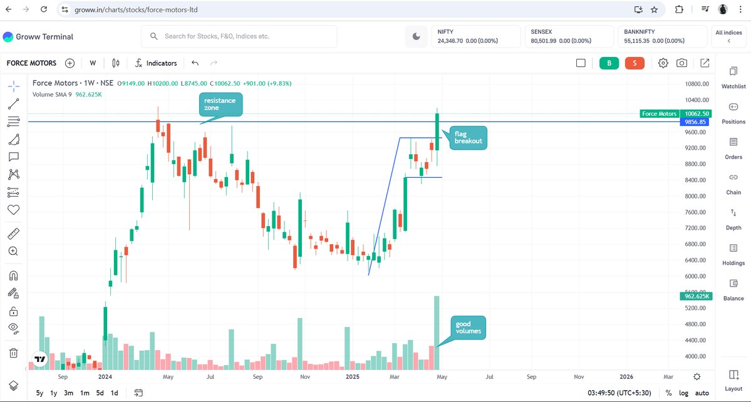Toggle auto scale mode
This screenshot has height=402, width=751.
(x=702, y=393)
